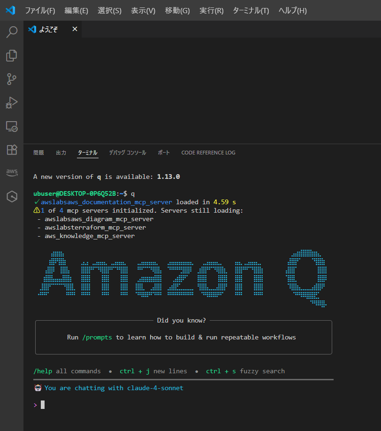Click the terminal prompt input line

point(183,405)
